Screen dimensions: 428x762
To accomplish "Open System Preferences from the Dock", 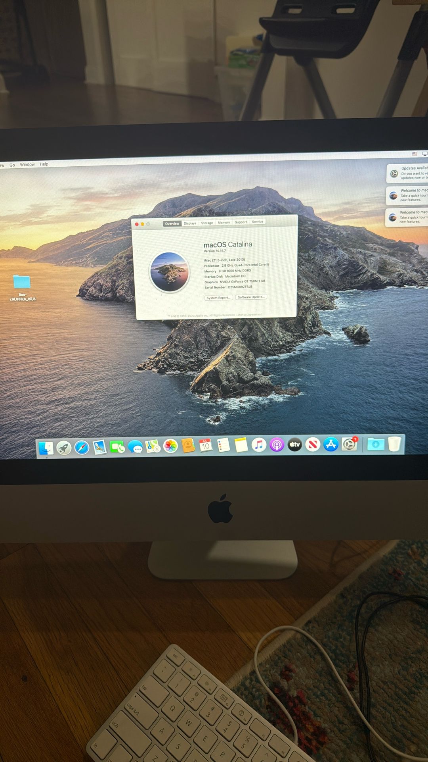I will point(349,444).
